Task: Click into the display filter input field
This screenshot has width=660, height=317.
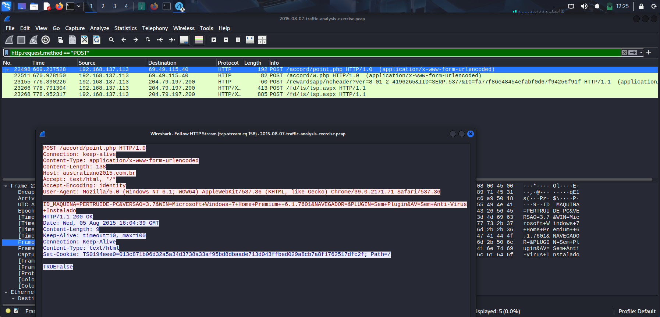Action: [315, 53]
